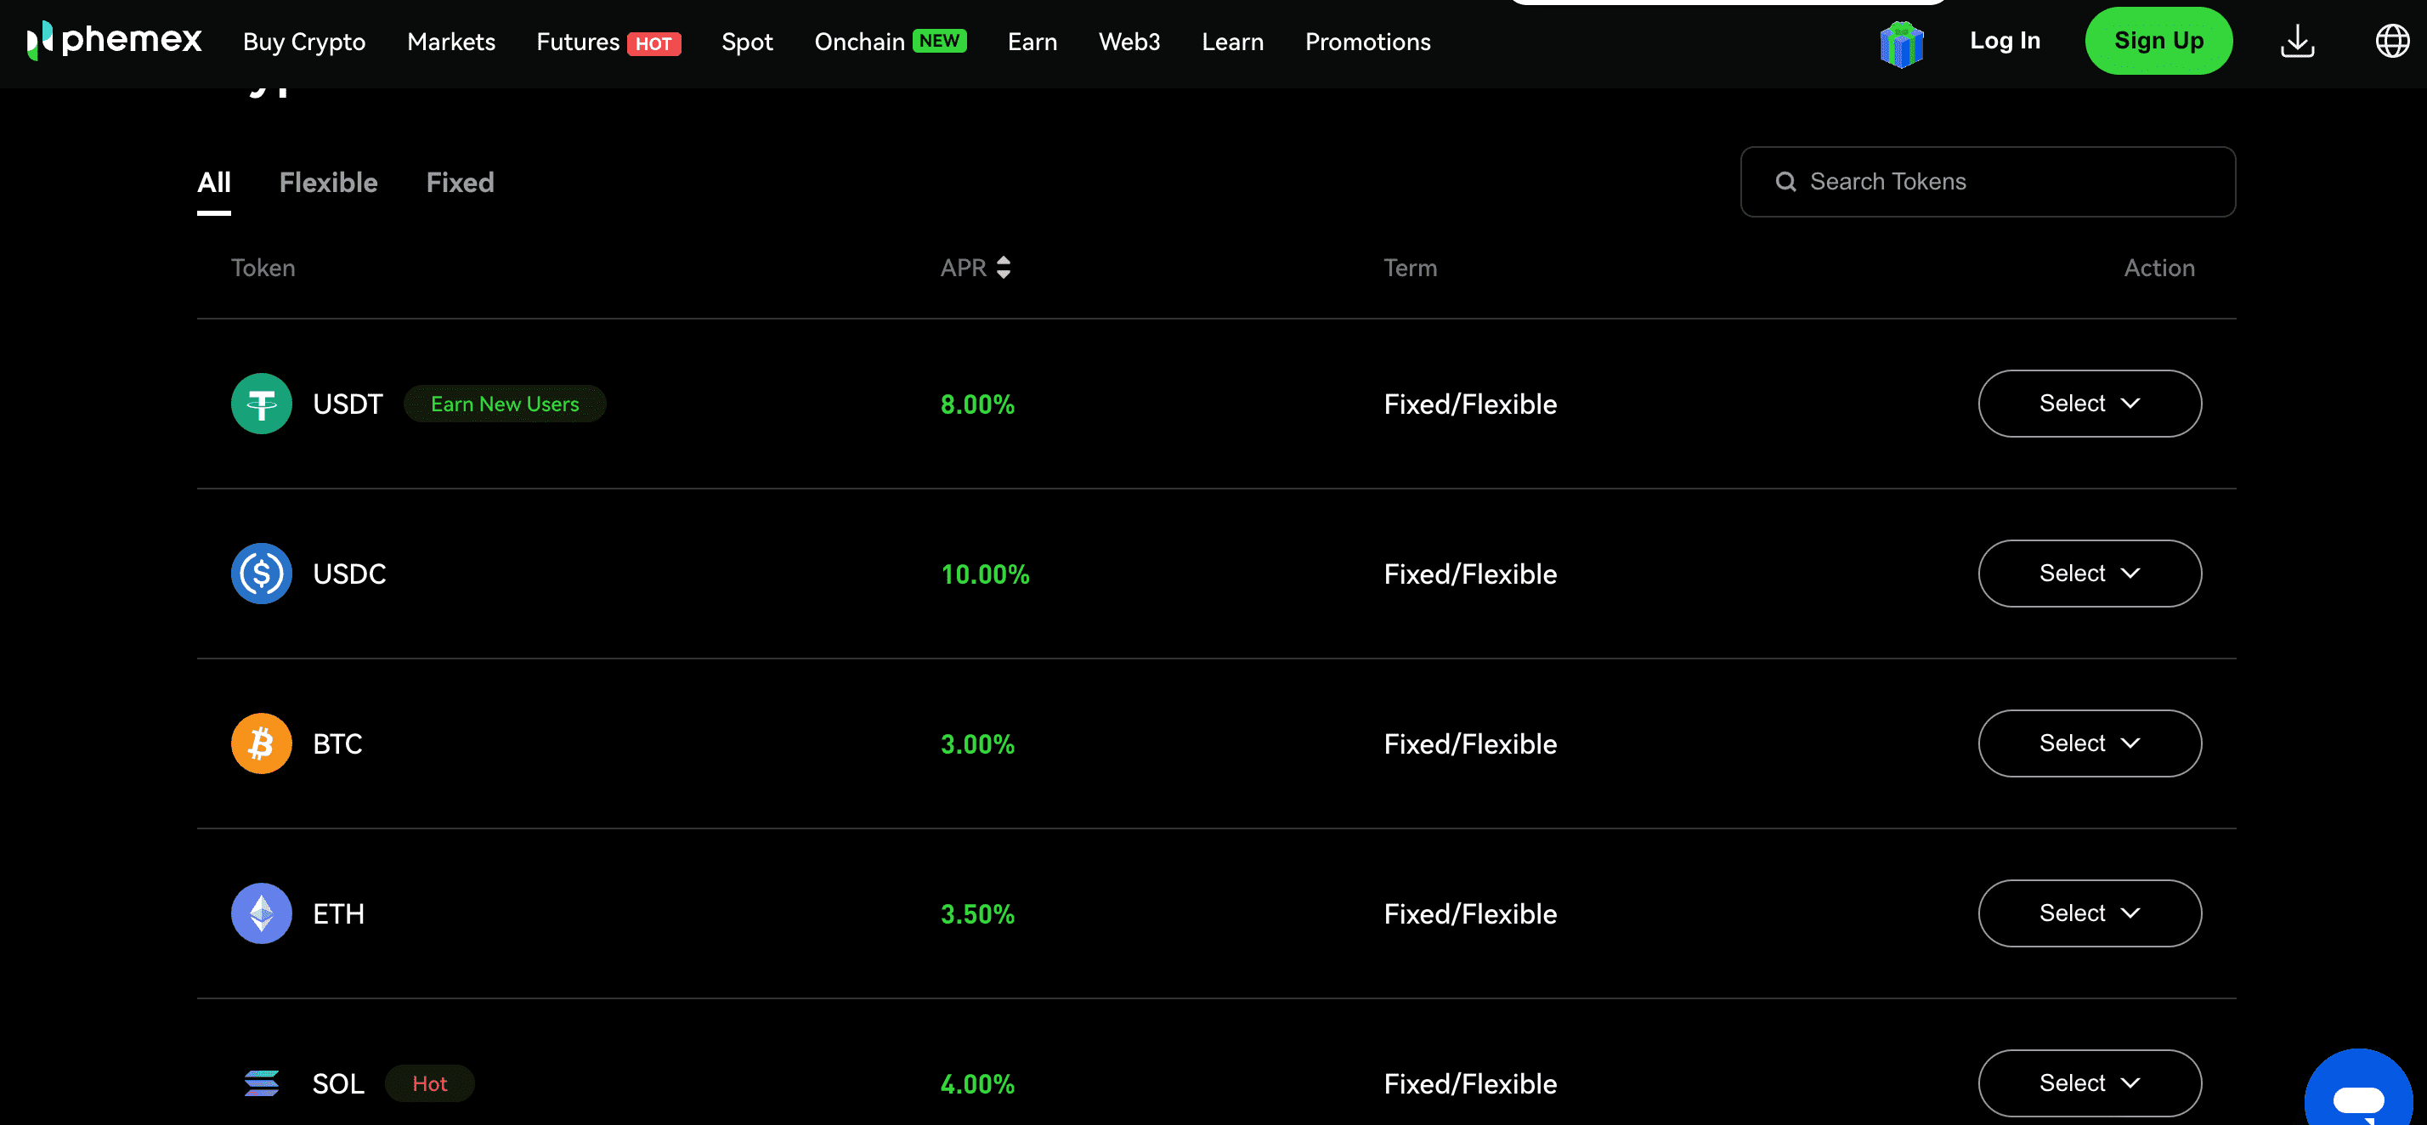Switch to the All tab

coord(214,183)
